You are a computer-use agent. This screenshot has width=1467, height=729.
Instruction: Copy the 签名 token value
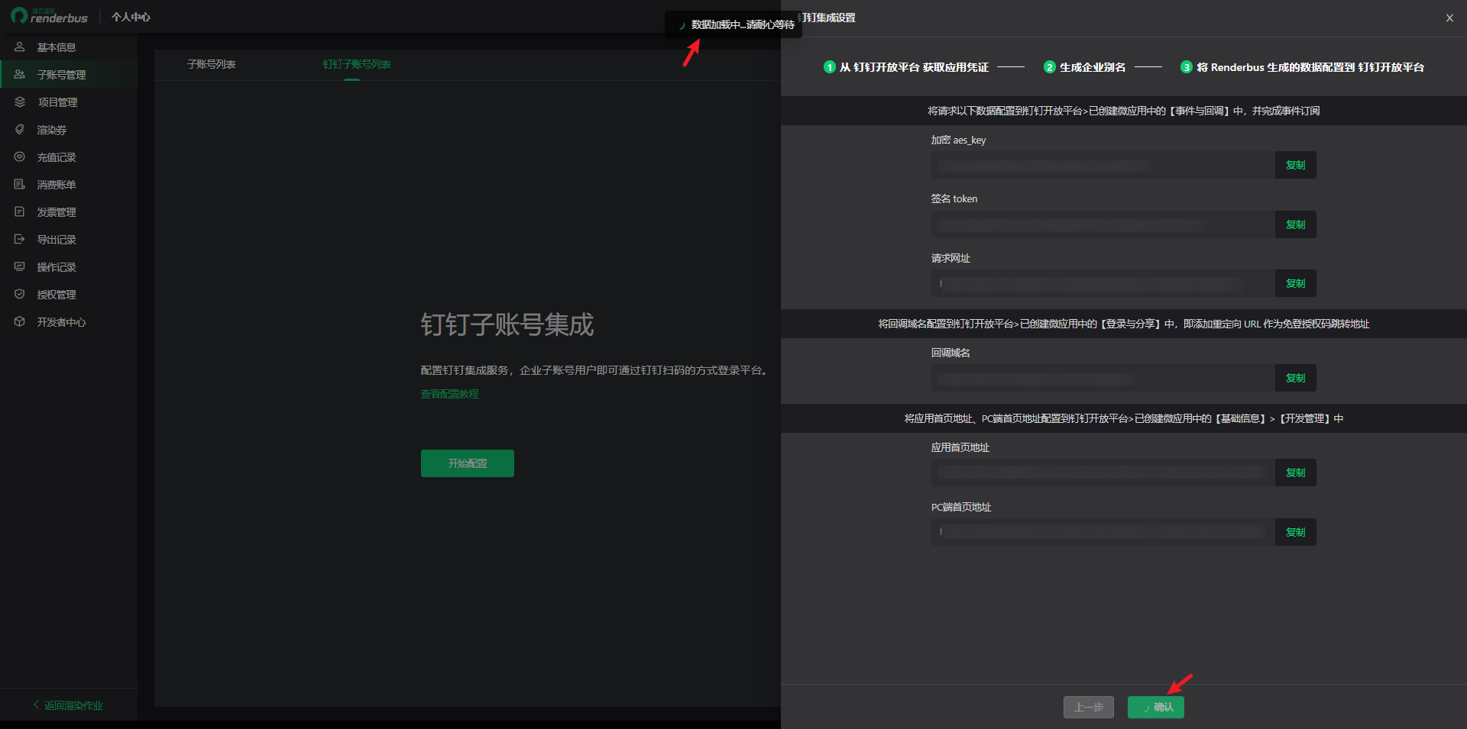(1296, 224)
